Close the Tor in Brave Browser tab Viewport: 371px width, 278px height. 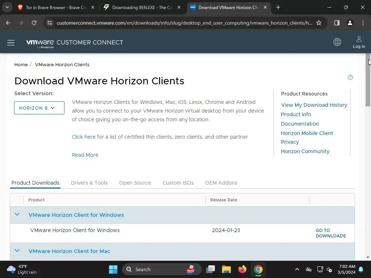(93, 8)
